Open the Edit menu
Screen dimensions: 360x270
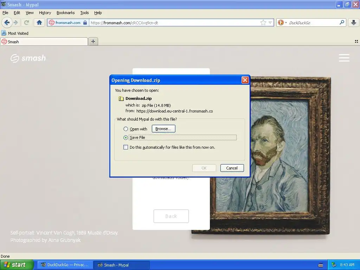coord(17,13)
